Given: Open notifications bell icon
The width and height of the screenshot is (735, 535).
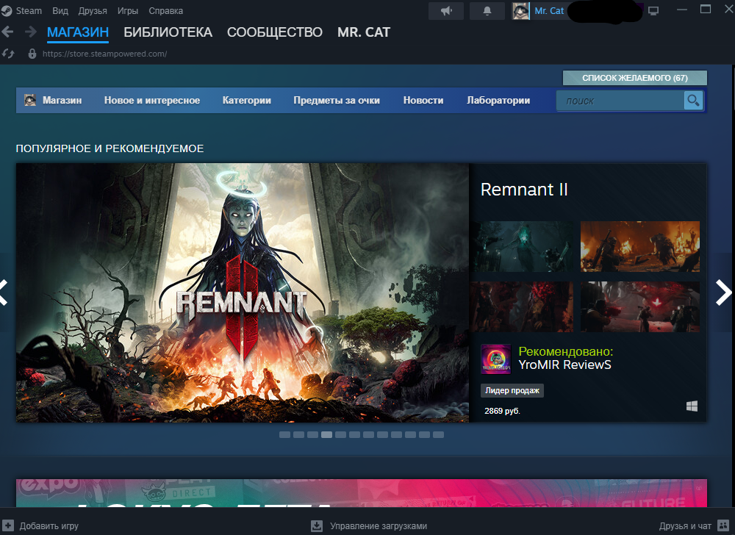Looking at the screenshot, I should pyautogui.click(x=487, y=11).
